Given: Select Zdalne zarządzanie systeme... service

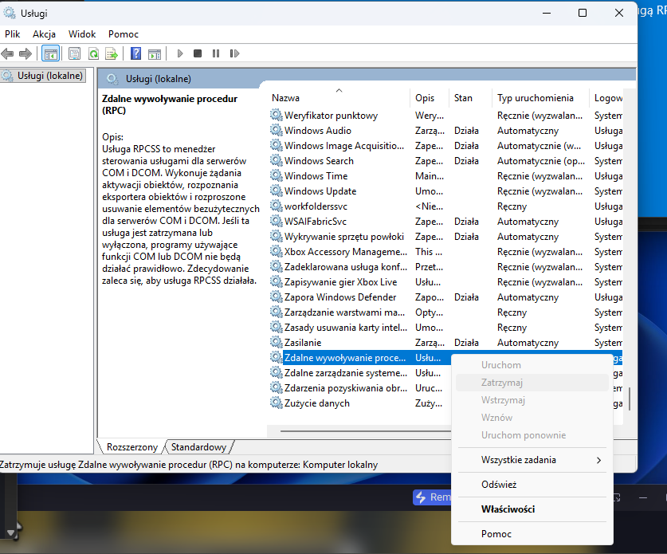Looking at the screenshot, I should (360, 373).
